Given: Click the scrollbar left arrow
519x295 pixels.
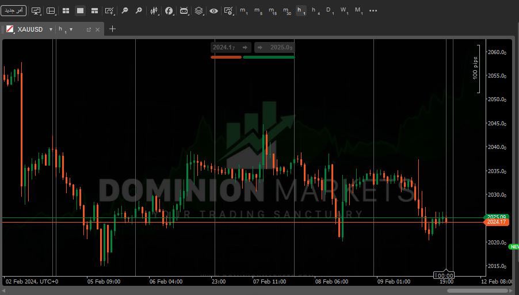Looking at the screenshot, I should click(x=3, y=291).
